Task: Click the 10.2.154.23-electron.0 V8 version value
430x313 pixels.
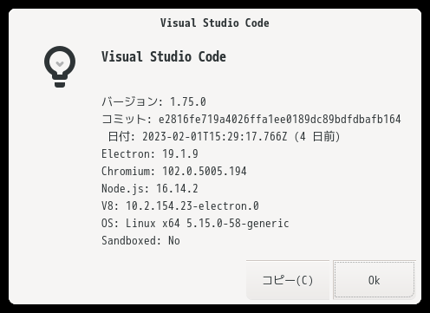Action: pos(192,205)
